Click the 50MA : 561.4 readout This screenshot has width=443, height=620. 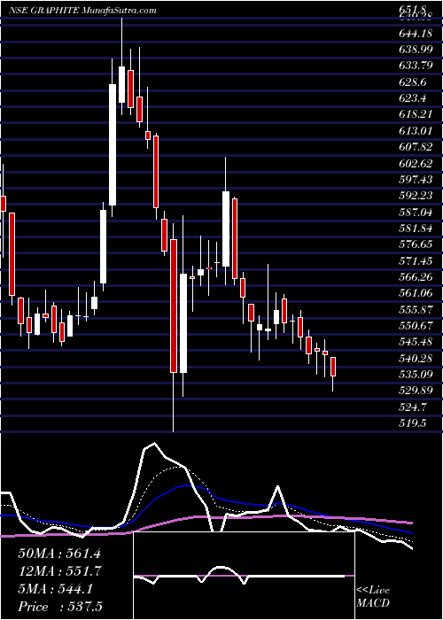(x=59, y=554)
